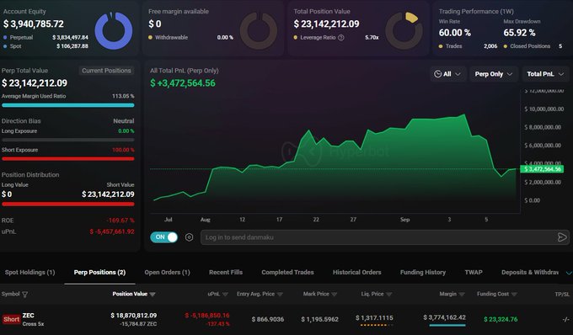Open the Historical Orders tab
This screenshot has width=573, height=335.
357,272
